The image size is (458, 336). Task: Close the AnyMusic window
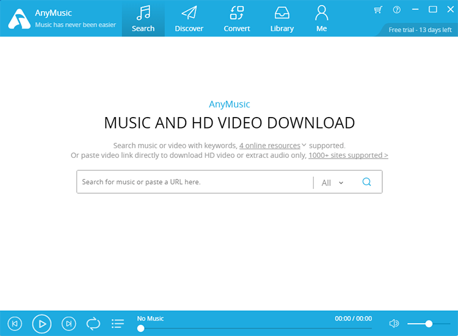pyautogui.click(x=450, y=10)
